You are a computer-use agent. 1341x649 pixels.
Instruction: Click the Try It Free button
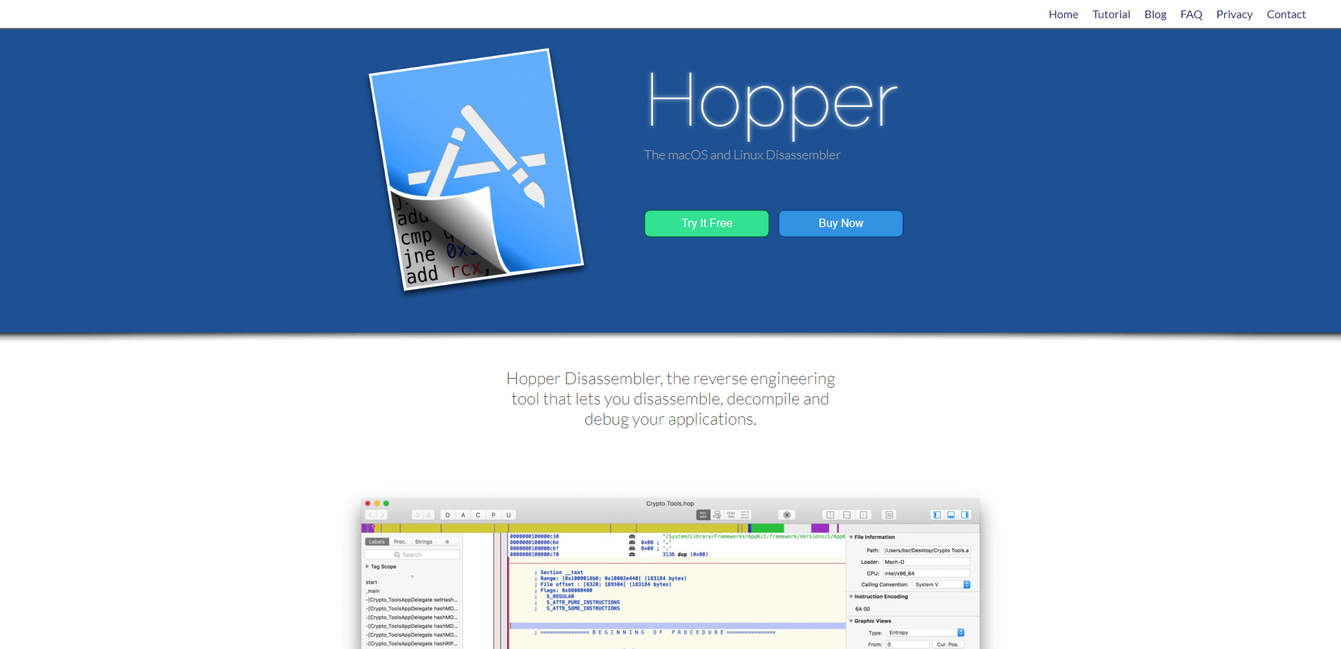click(x=707, y=224)
